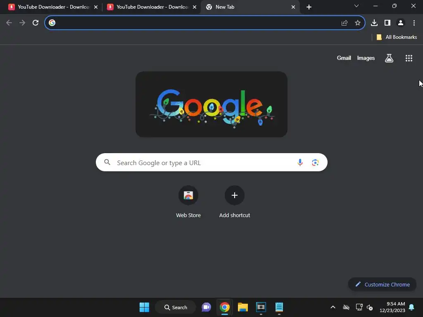Screen dimensions: 423x317
Task: Open the Google apps grid
Action: pyautogui.click(x=409, y=58)
